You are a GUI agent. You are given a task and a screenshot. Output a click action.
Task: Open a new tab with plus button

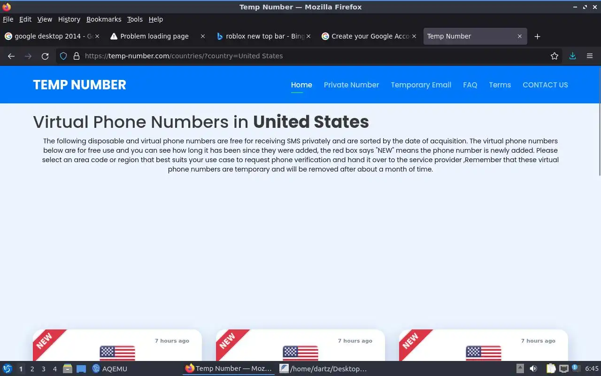tap(538, 36)
